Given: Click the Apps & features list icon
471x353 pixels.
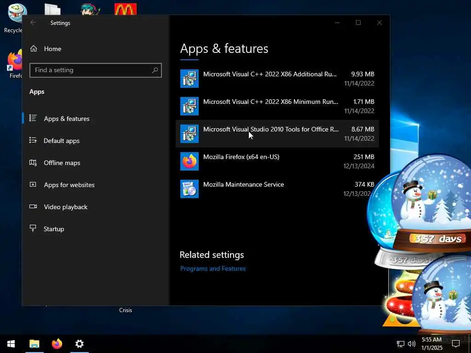Looking at the screenshot, I should 33,118.
